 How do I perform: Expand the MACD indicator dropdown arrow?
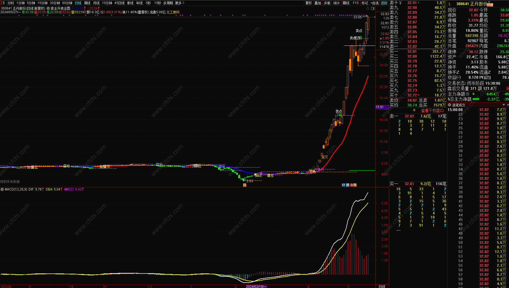pos(2,189)
